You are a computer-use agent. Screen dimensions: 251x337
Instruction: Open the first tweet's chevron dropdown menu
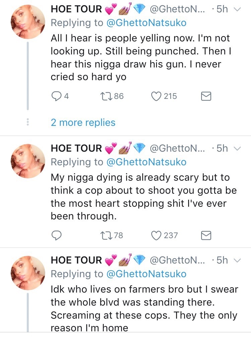[237, 10]
